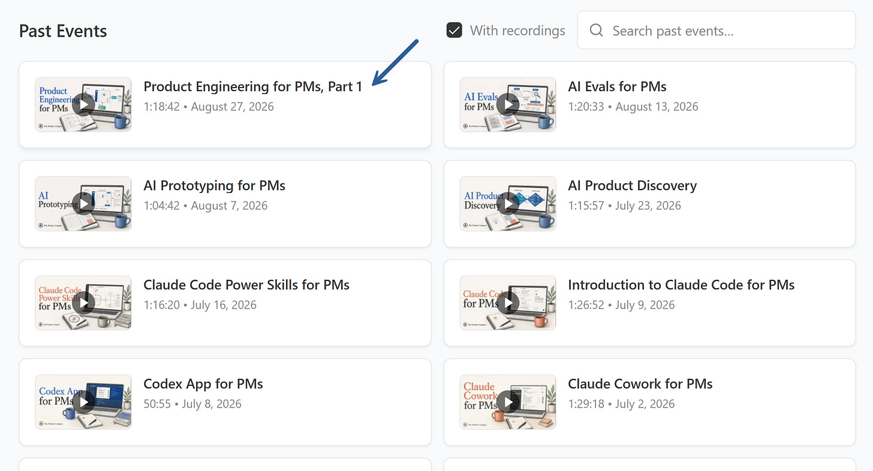Screen dimensions: 873x471
Task: Click the Past Events heading
Action: [63, 31]
